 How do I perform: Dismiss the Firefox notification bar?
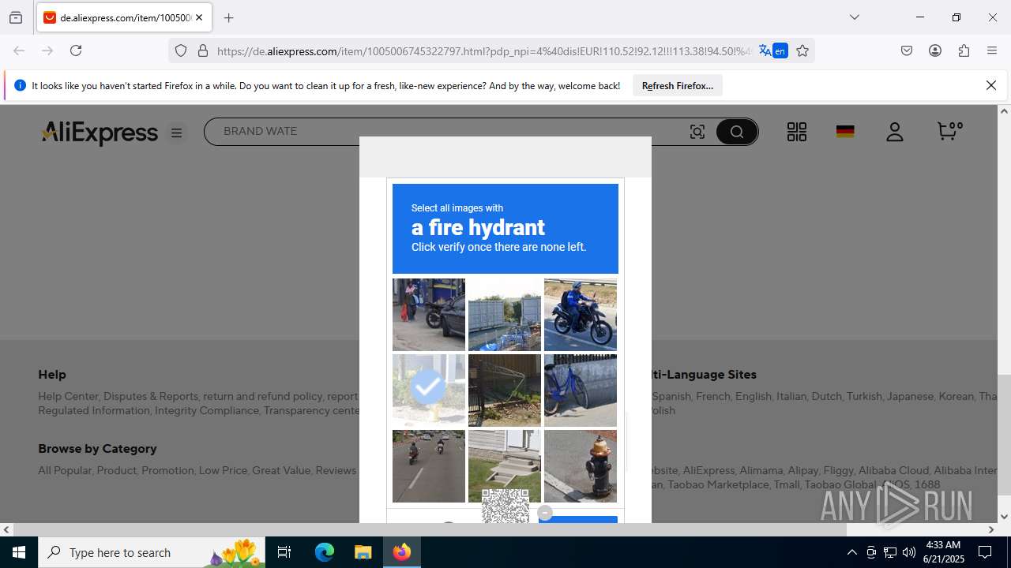991,85
